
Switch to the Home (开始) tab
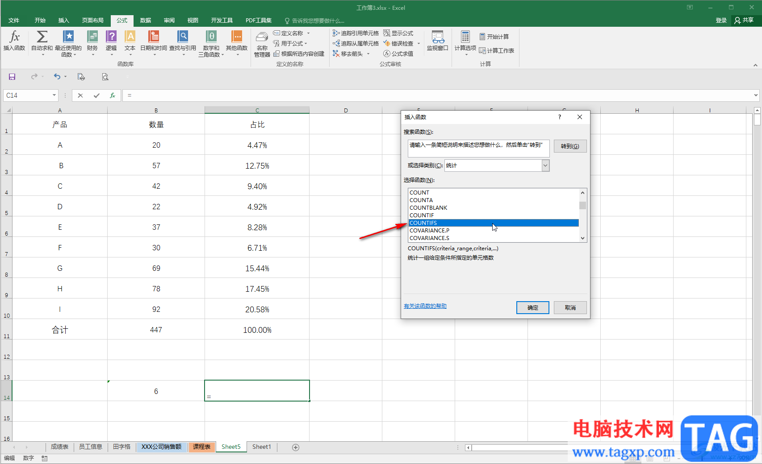click(x=40, y=21)
